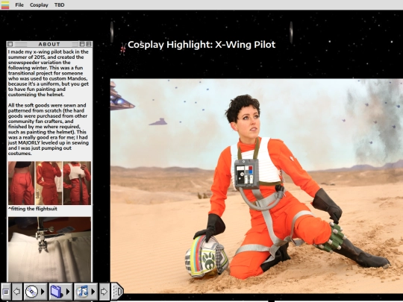Open the TBD menu

[60, 5]
